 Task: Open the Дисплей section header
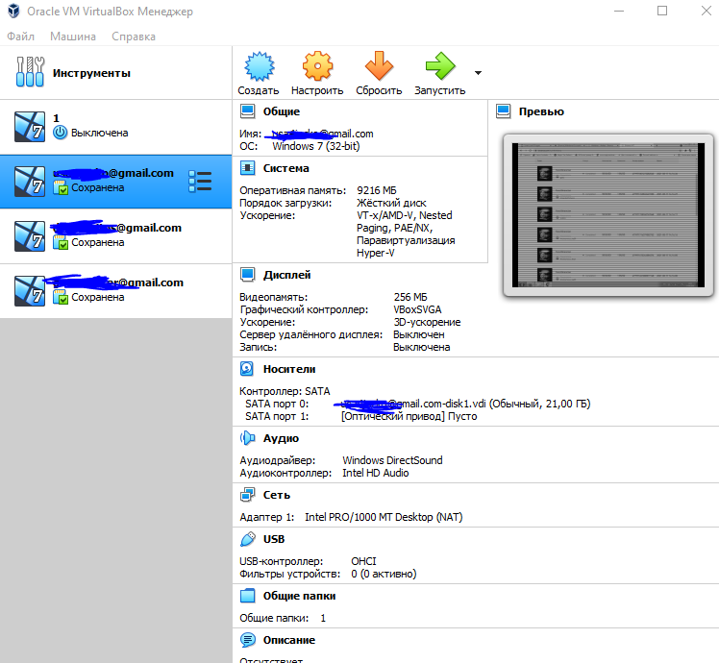[286, 275]
